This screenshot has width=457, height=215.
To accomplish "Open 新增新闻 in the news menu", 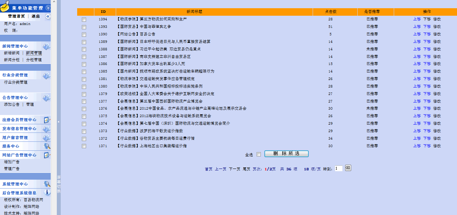I will click(12, 53).
